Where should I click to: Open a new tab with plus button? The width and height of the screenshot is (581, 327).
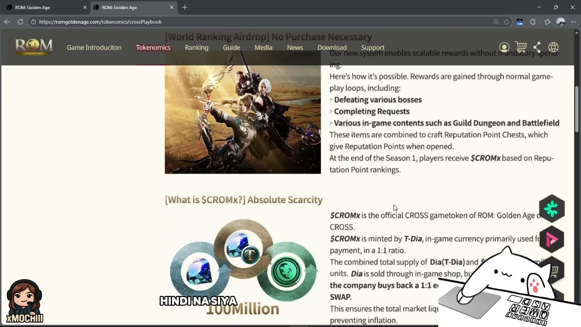pos(185,7)
